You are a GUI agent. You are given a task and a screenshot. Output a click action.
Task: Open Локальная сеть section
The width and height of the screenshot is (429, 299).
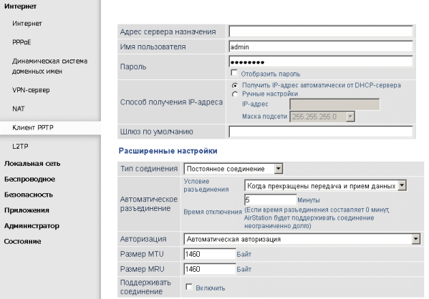pyautogui.click(x=32, y=163)
